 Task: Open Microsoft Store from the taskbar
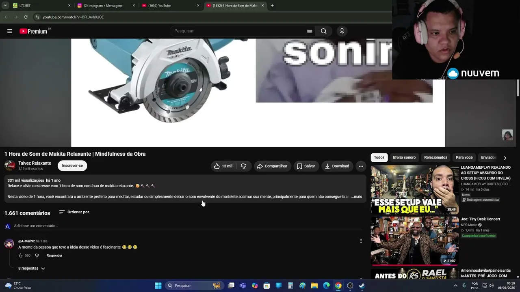pos(266,286)
